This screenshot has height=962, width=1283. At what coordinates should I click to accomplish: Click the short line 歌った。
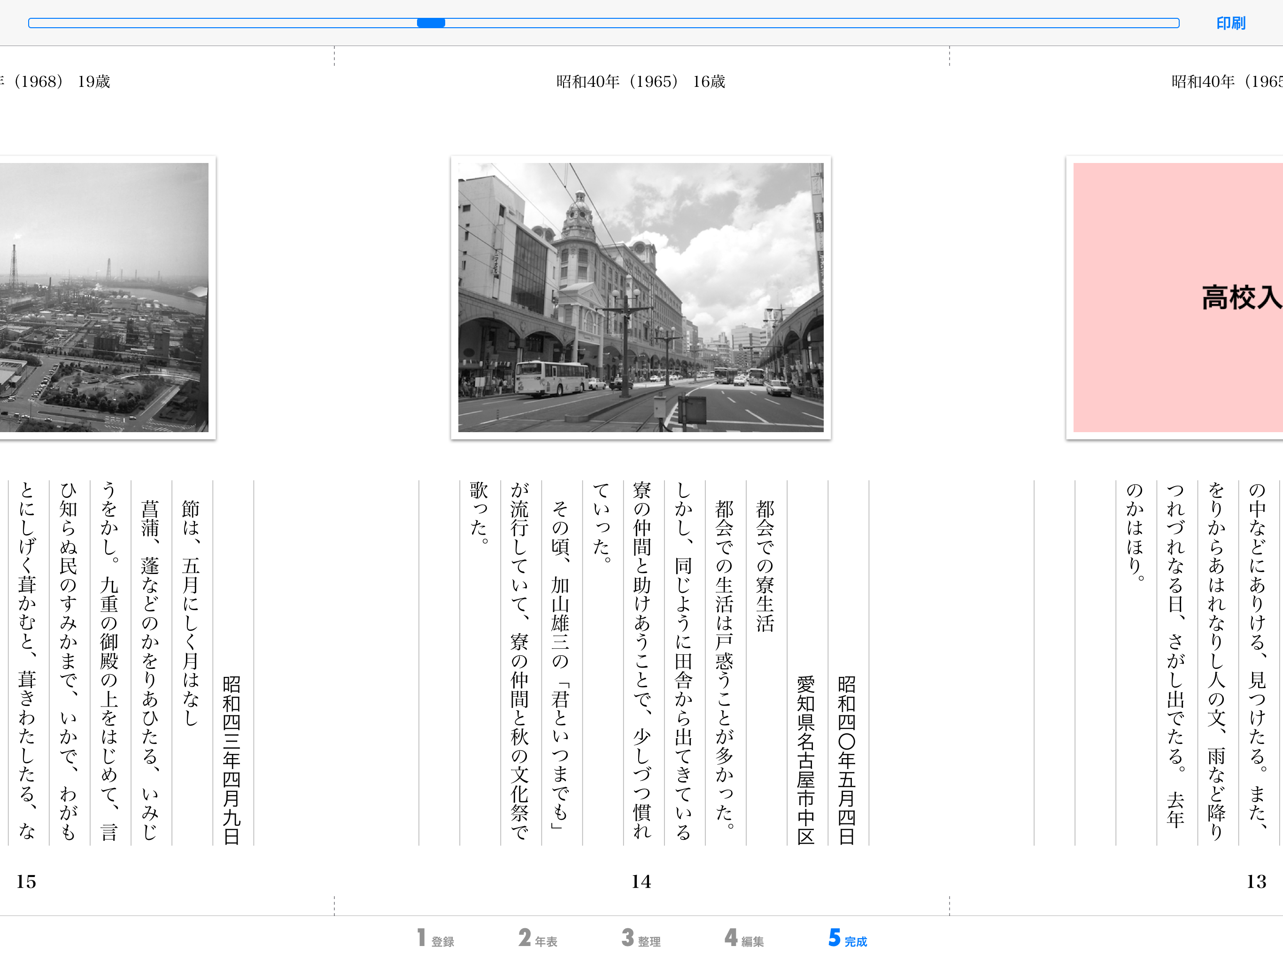point(479,513)
